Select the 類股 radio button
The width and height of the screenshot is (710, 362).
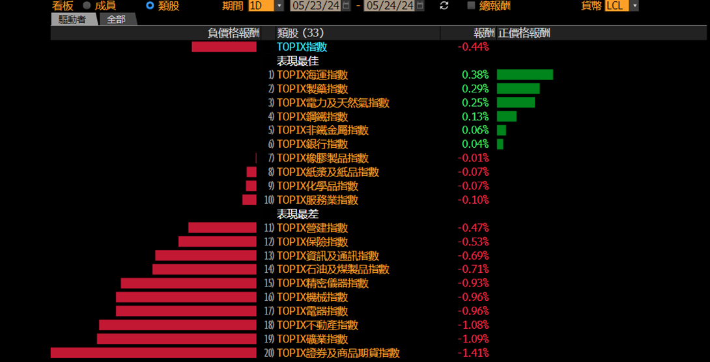(x=150, y=6)
